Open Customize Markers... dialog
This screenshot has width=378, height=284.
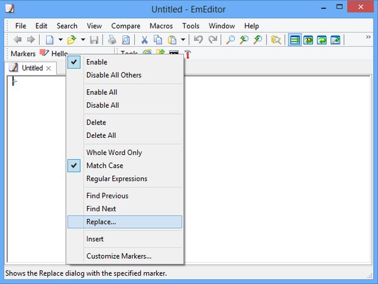[125, 256]
